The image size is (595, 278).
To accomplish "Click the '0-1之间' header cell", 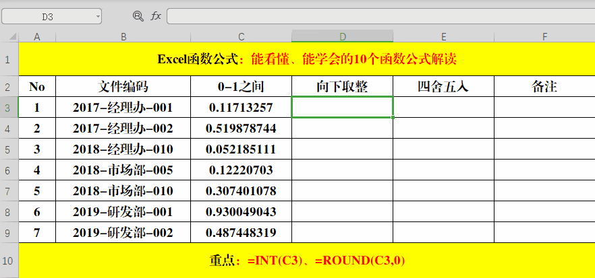I will [x=242, y=86].
